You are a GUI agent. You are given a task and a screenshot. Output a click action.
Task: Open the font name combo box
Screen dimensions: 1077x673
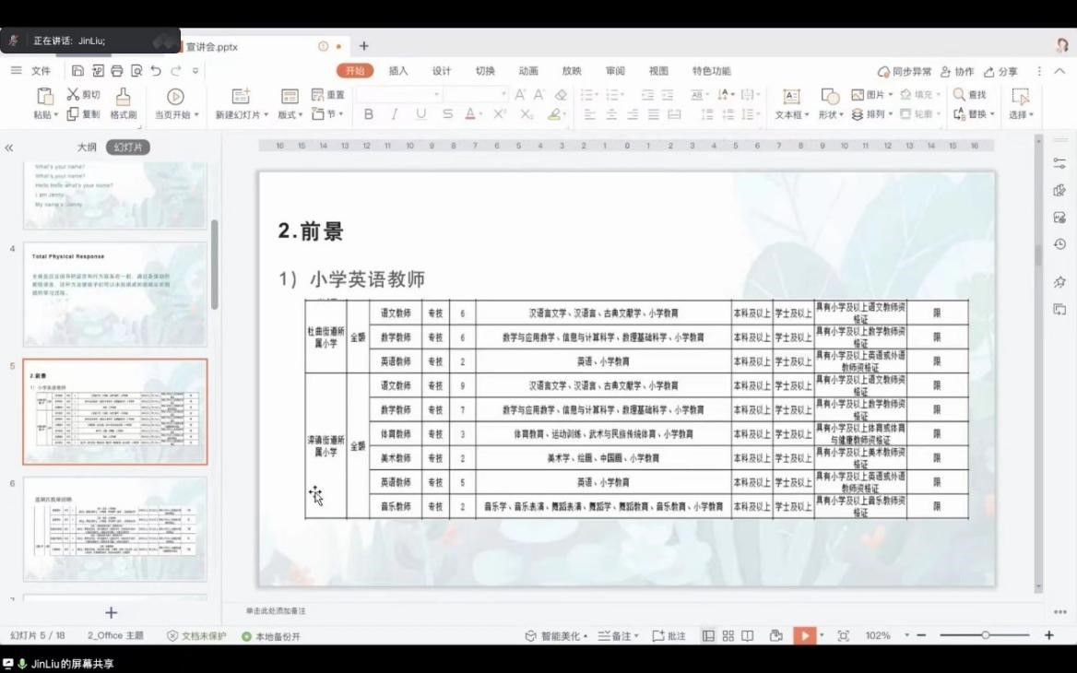pyautogui.click(x=398, y=95)
